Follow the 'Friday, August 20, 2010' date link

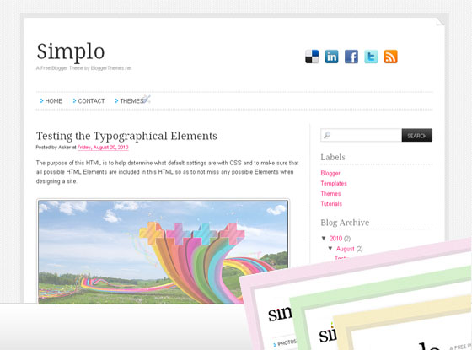click(103, 148)
